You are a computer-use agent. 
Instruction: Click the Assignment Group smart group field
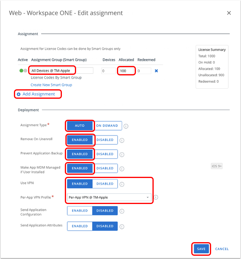(x=62, y=71)
